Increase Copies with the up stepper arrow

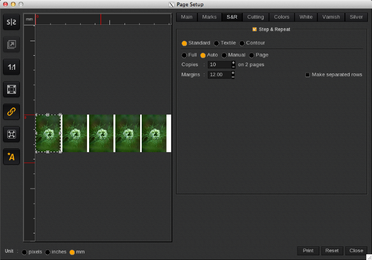[x=233, y=63]
